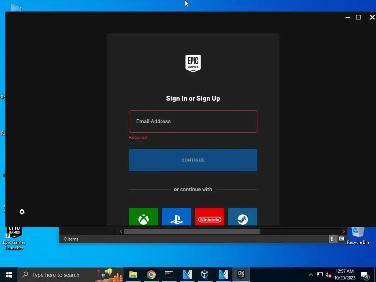
Task: Open the VirtualBox cube taskbar icon
Action: [205, 275]
